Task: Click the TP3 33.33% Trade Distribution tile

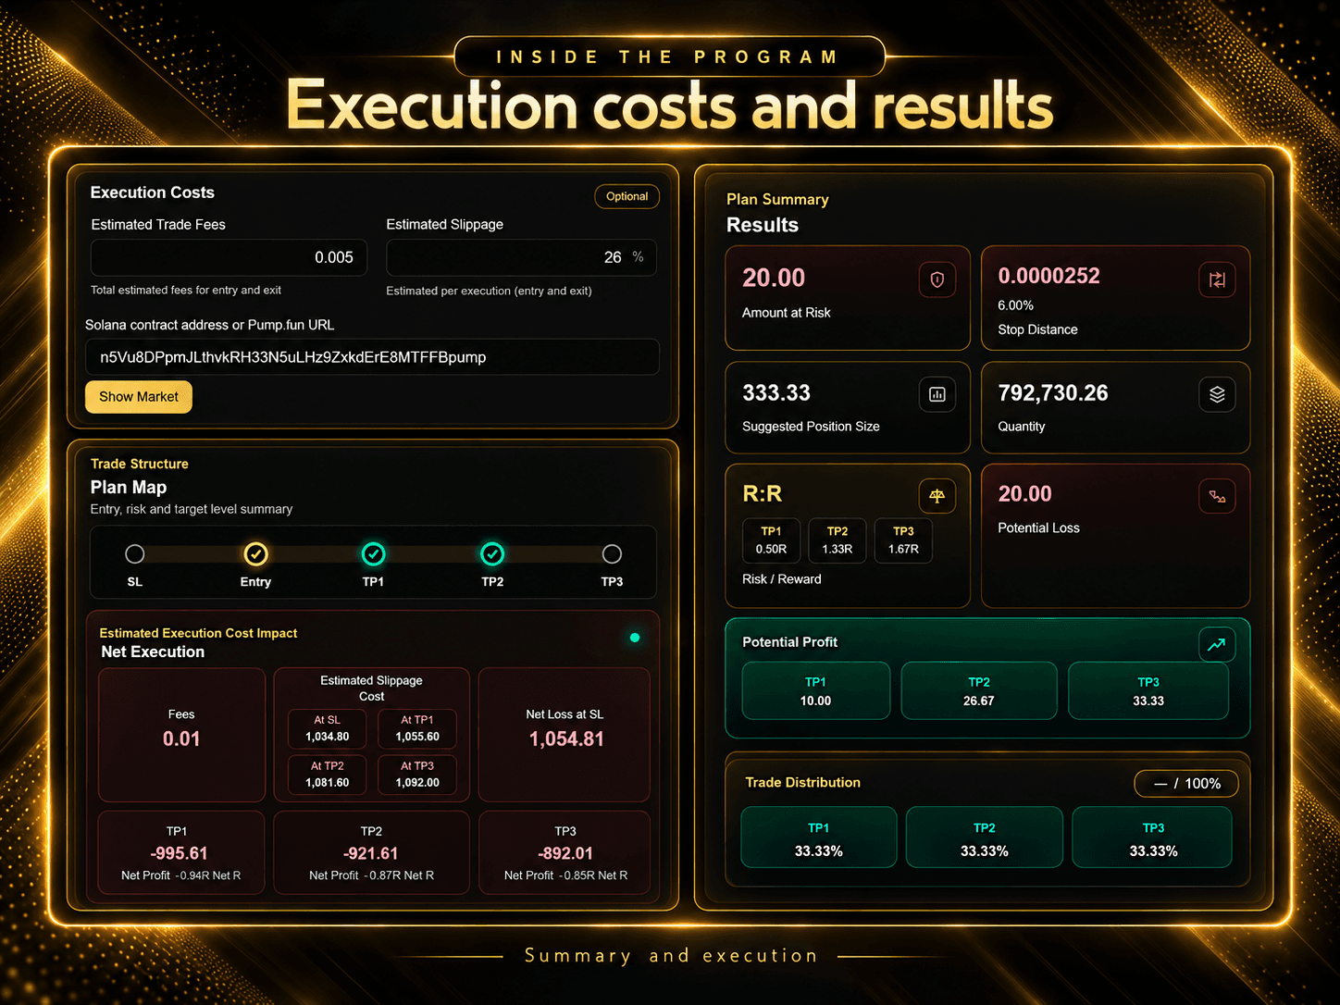Action: 1153,837
